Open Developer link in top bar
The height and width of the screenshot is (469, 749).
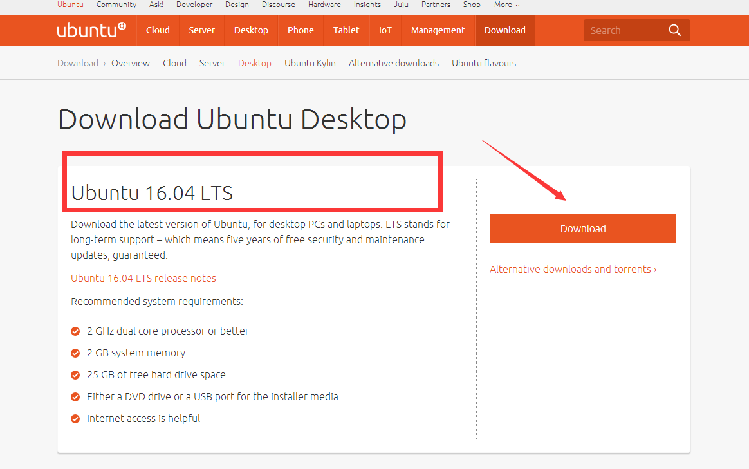coord(194,5)
